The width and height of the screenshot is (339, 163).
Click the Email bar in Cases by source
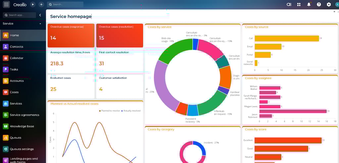[x=268, y=47]
